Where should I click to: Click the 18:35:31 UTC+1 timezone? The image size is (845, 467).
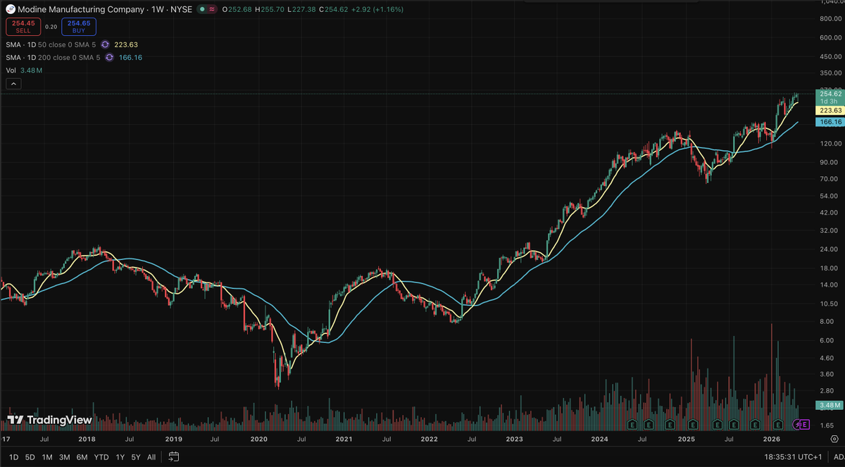793,457
